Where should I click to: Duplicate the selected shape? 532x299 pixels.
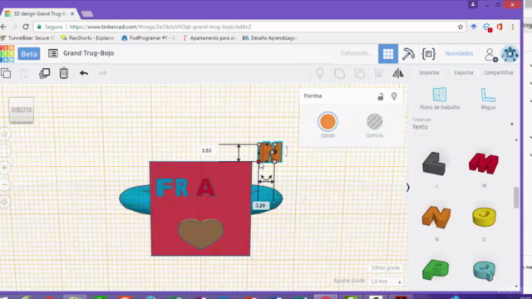44,73
